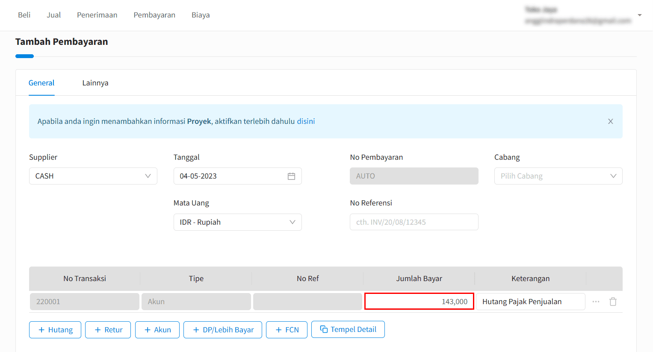The width and height of the screenshot is (653, 352).
Task: Click the Supplier field label
Action: [x=43, y=157]
